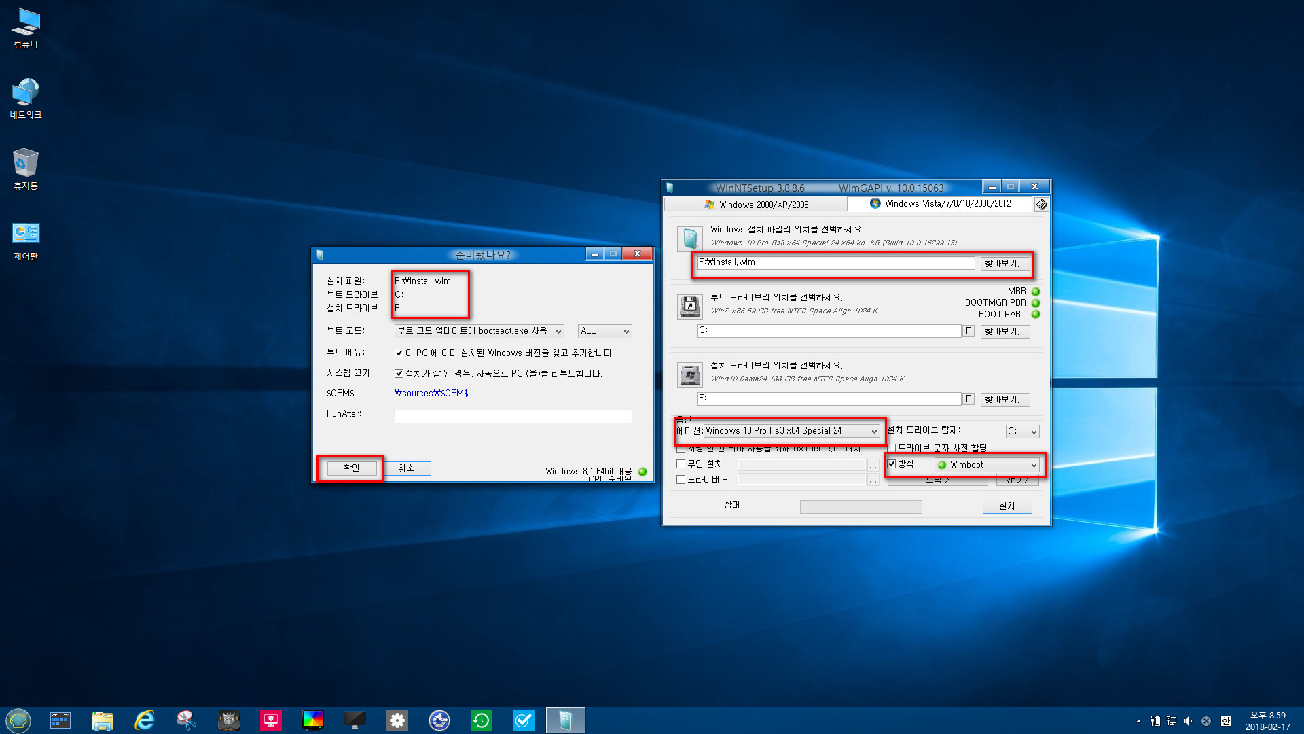Open the Transformers mask taskbar icon

(x=229, y=720)
